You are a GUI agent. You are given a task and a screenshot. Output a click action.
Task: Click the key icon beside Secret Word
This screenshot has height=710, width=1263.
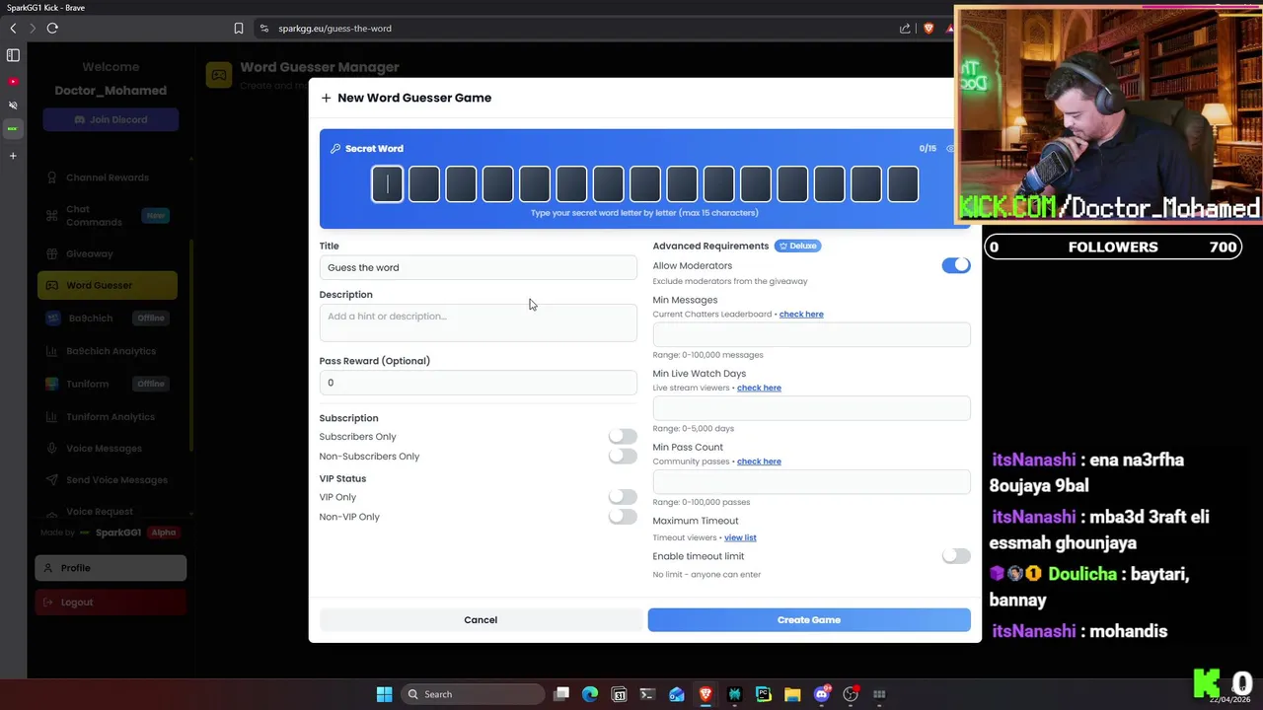point(335,149)
